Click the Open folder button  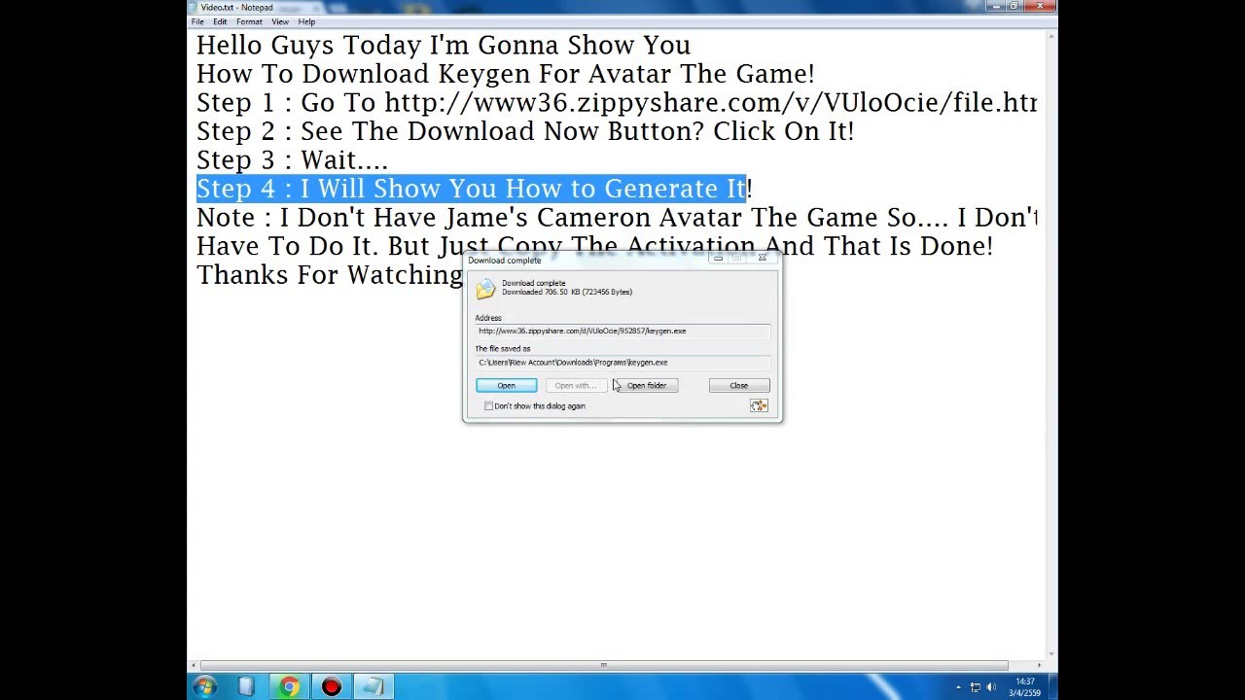click(647, 386)
